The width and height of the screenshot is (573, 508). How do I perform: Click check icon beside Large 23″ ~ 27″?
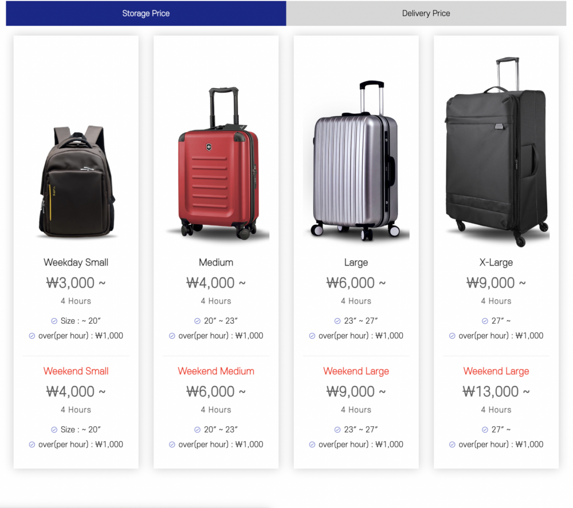click(x=337, y=321)
